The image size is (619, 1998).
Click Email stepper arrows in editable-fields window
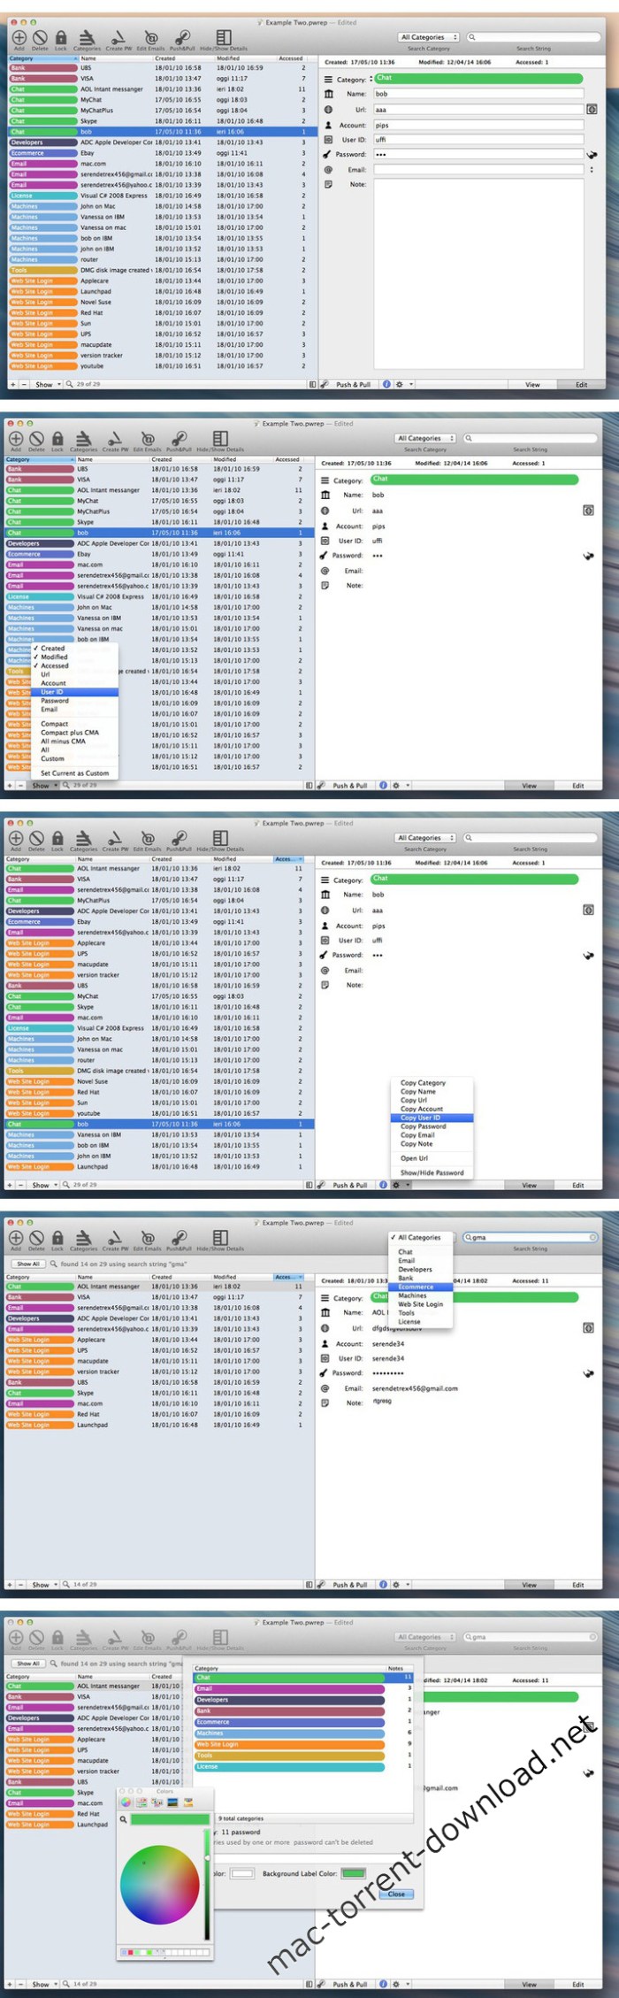pos(592,169)
